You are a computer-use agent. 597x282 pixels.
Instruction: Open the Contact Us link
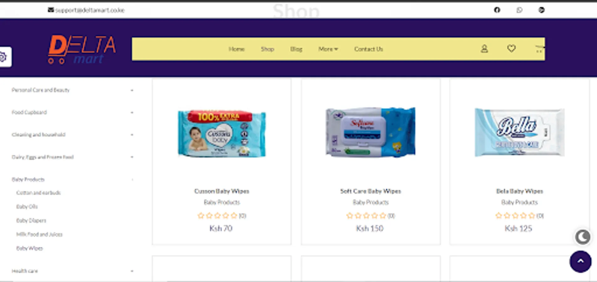368,49
